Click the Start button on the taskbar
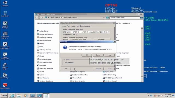 [4, 96]
